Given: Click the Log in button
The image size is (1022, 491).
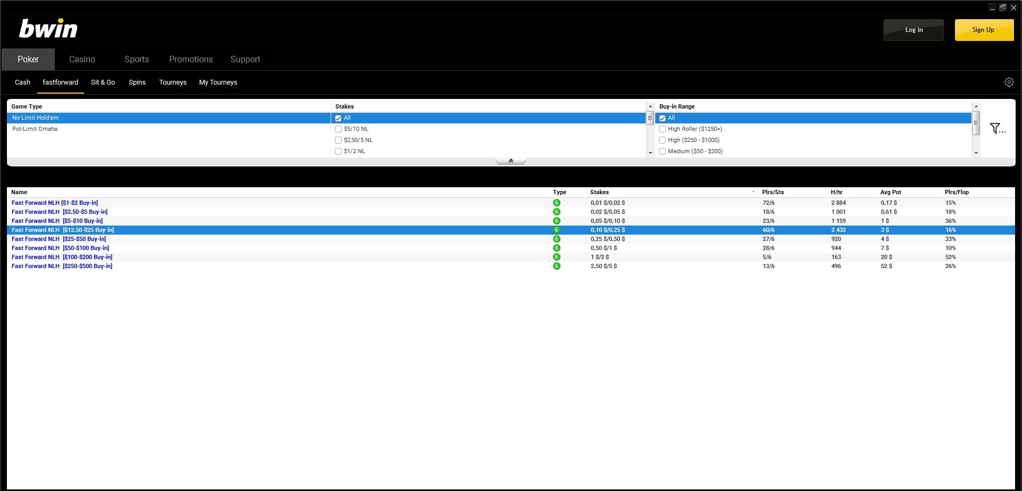Looking at the screenshot, I should pyautogui.click(x=913, y=30).
